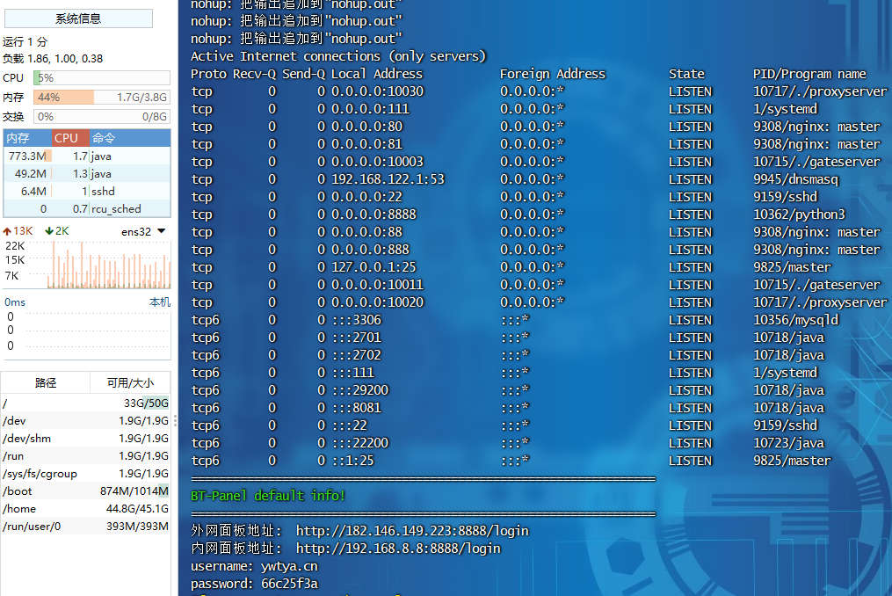Click the 可用/大小 column header
Image resolution: width=892 pixels, height=596 pixels.
coord(130,382)
